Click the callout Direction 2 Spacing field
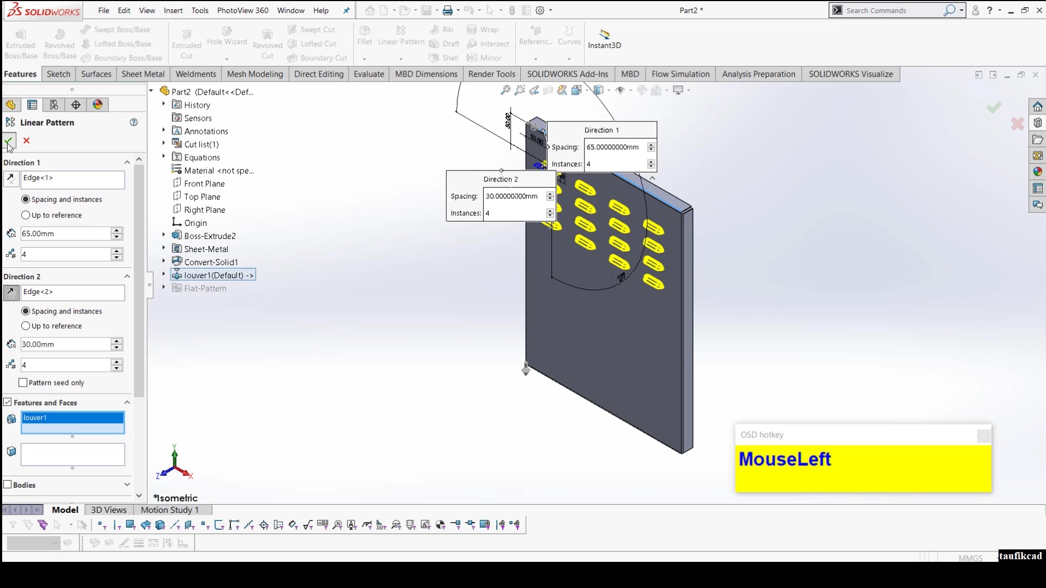Screen dimensions: 1046x588 [x=515, y=196]
